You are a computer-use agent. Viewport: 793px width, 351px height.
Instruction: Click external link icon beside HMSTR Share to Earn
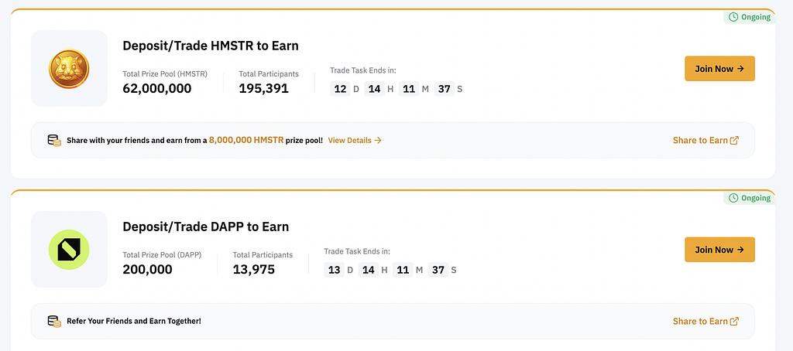(734, 141)
